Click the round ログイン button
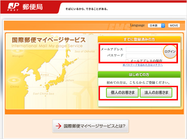 click(170, 52)
